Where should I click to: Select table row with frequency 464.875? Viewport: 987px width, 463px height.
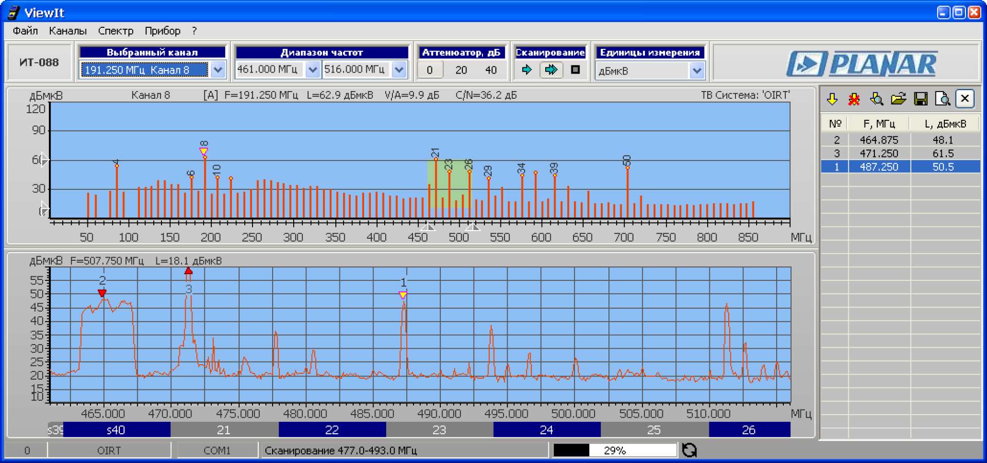900,139
